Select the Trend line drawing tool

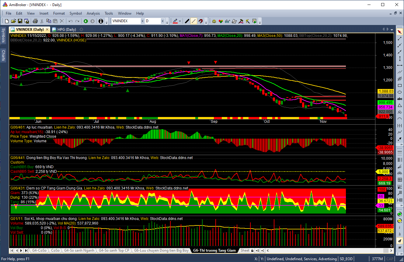click(399, 39)
